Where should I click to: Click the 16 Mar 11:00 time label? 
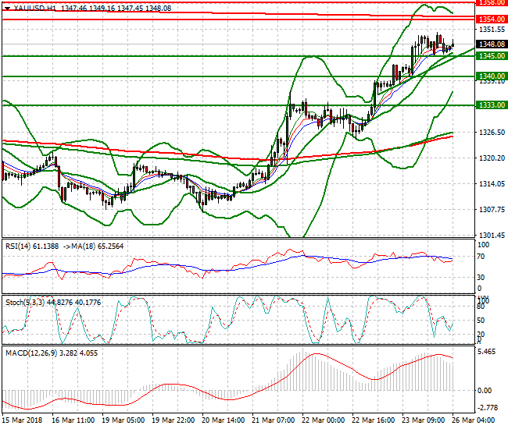coord(73,420)
